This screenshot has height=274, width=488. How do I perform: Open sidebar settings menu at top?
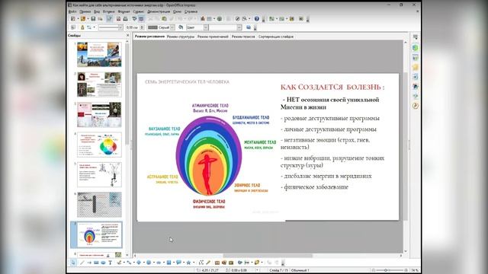click(x=416, y=37)
